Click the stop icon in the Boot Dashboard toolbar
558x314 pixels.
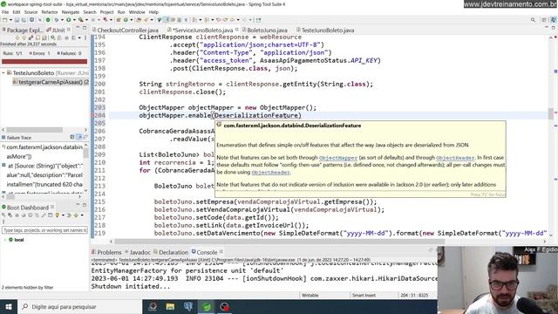click(x=17, y=215)
